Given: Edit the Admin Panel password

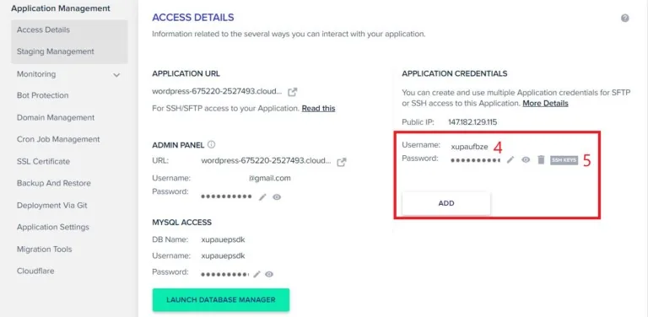Looking at the screenshot, I should point(262,197).
